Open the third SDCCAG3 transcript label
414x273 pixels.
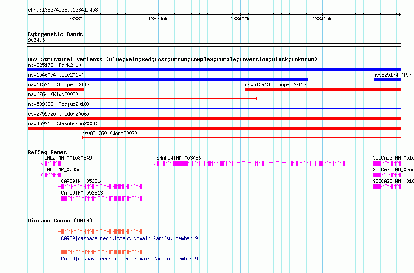click(x=394, y=181)
